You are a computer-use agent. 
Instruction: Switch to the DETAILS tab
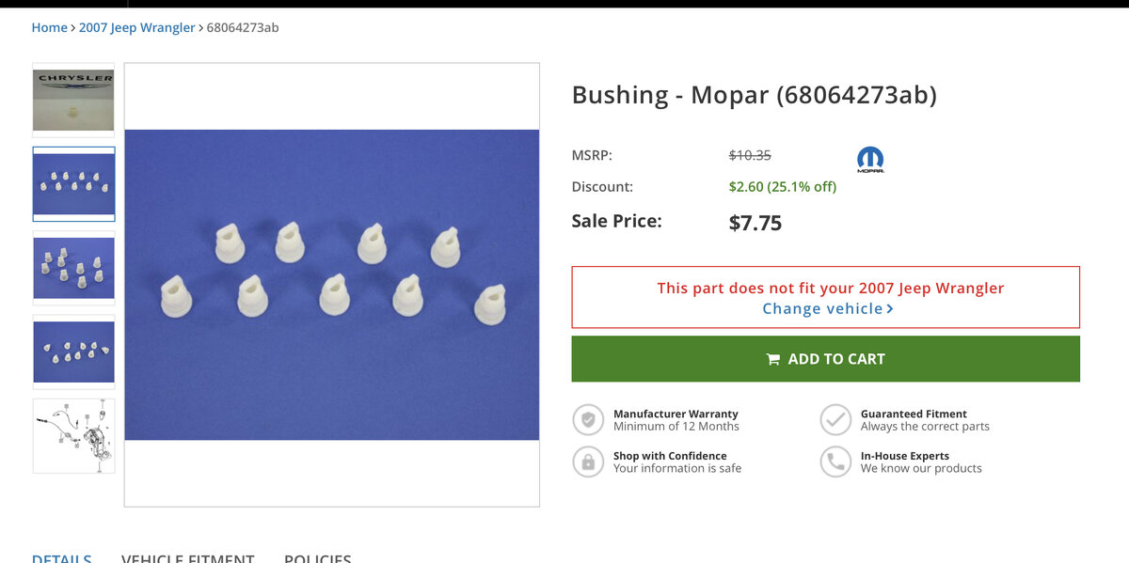(61, 557)
